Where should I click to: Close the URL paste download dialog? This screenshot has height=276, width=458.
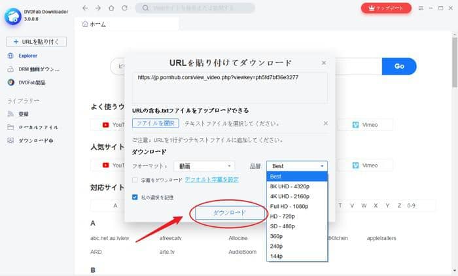pos(323,63)
